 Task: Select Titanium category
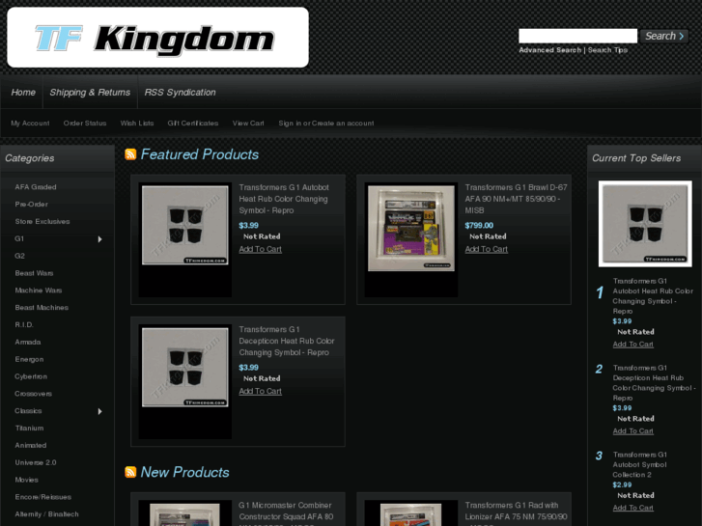29,429
